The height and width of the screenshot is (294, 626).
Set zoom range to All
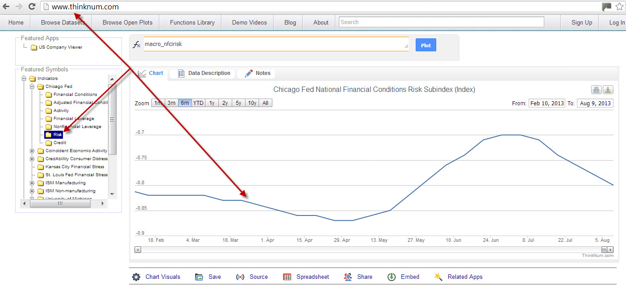[x=265, y=103]
